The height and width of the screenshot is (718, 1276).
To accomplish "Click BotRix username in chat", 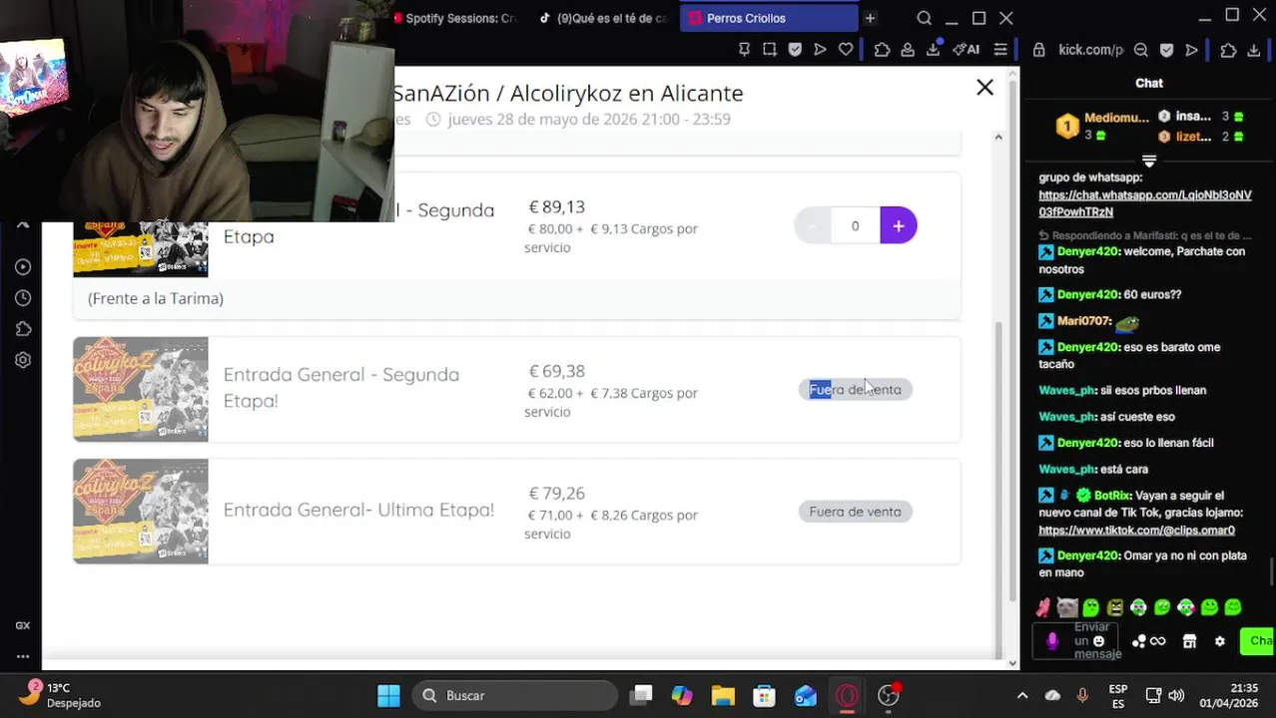I will [1112, 496].
